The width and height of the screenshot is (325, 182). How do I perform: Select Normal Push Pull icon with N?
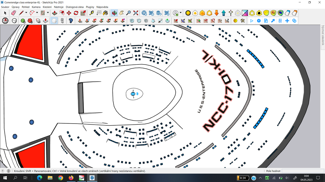(x=108, y=21)
